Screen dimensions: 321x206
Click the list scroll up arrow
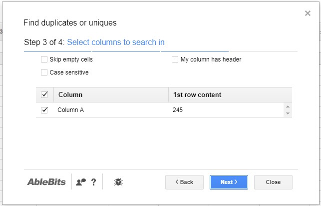[287, 106]
